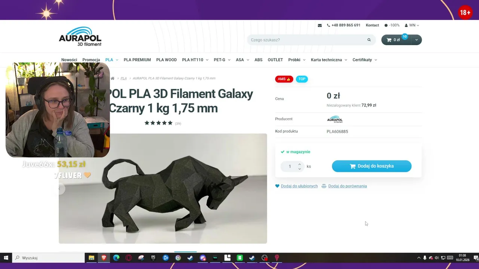Click the home icon in breadcrumb
479x269 pixels.
click(x=113, y=78)
